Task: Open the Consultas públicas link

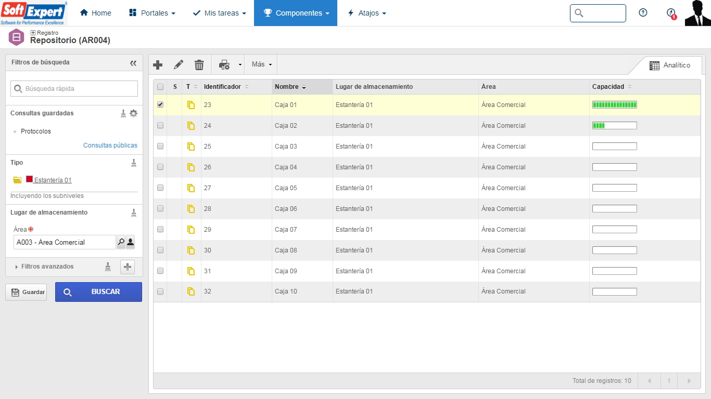Action: tap(110, 145)
